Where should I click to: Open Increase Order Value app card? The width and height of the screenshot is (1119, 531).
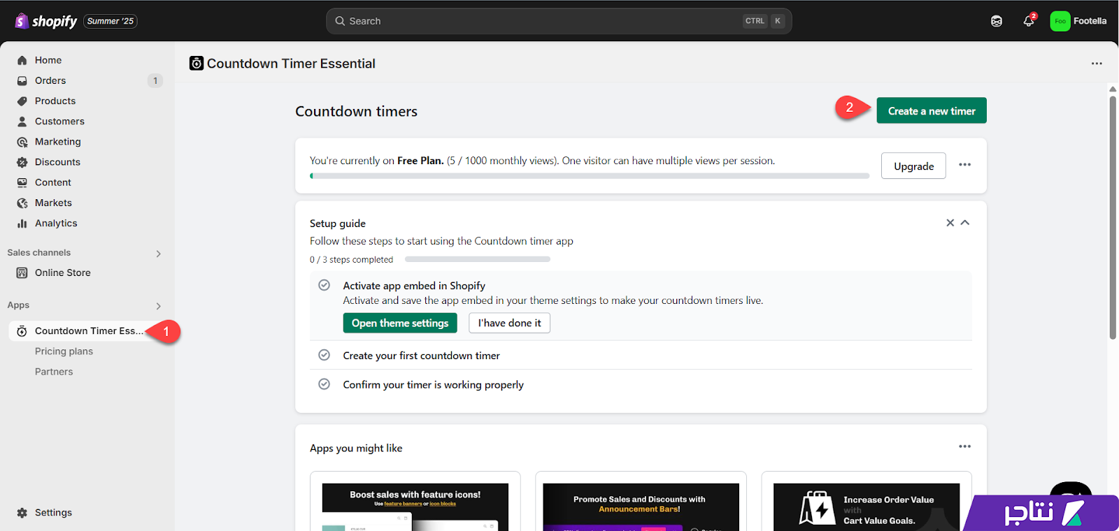[867, 502]
